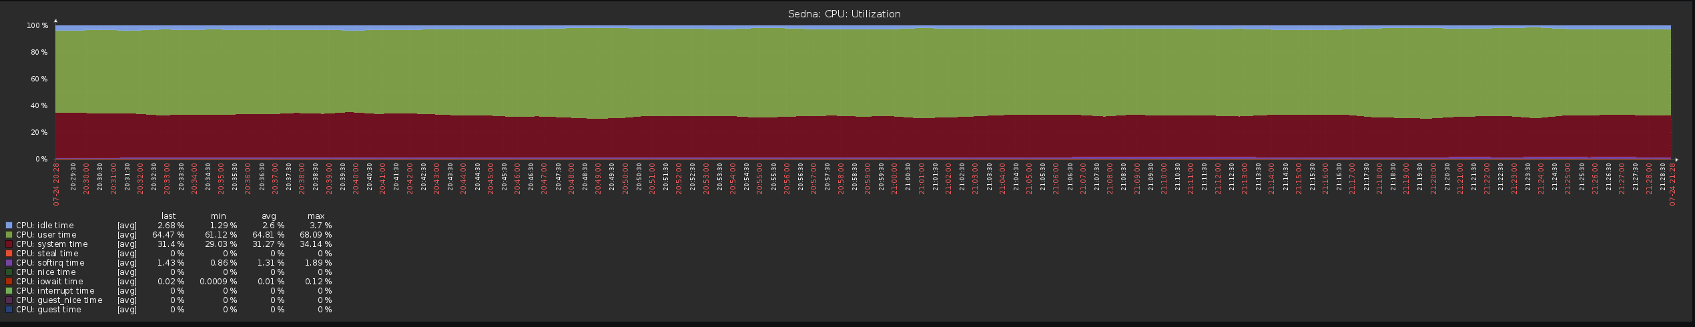Screen dimensions: 1695x327
Task: Click the 07-24 20:28 start time label
Action: coord(57,184)
